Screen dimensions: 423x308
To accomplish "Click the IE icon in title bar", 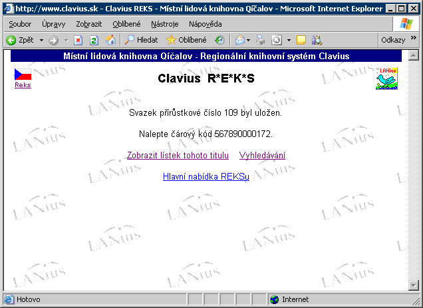I will (9, 9).
